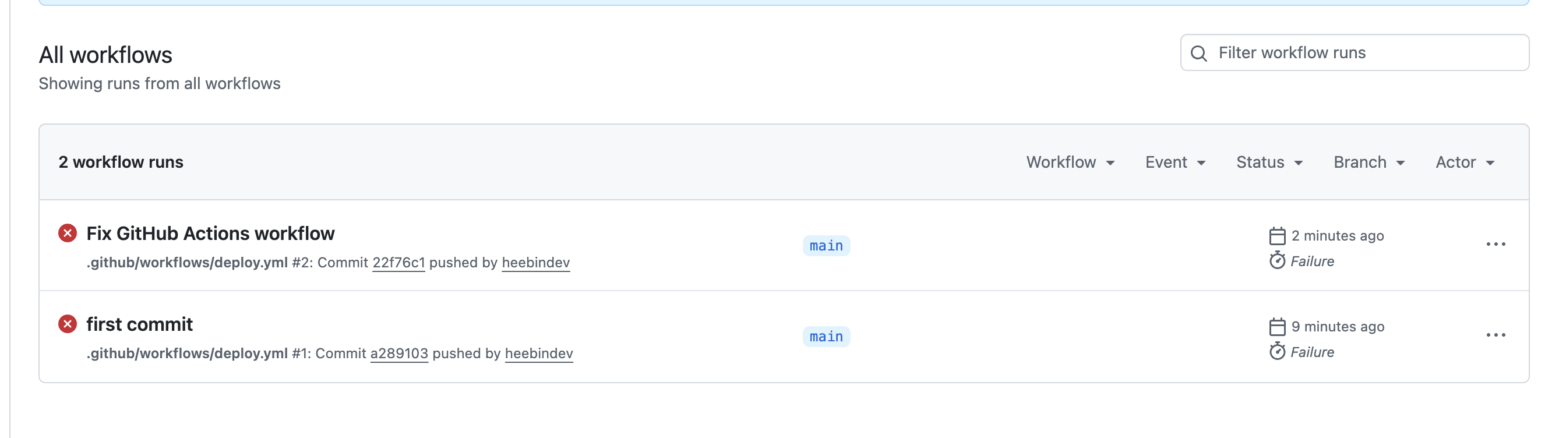Open the Branch filter dropdown
This screenshot has width=1552, height=438.
pyautogui.click(x=1369, y=163)
